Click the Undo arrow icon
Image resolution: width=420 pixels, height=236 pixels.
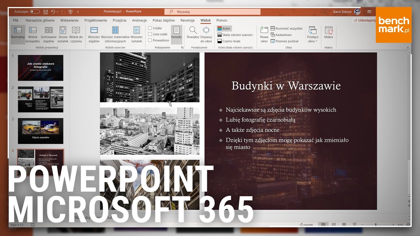coord(53,11)
